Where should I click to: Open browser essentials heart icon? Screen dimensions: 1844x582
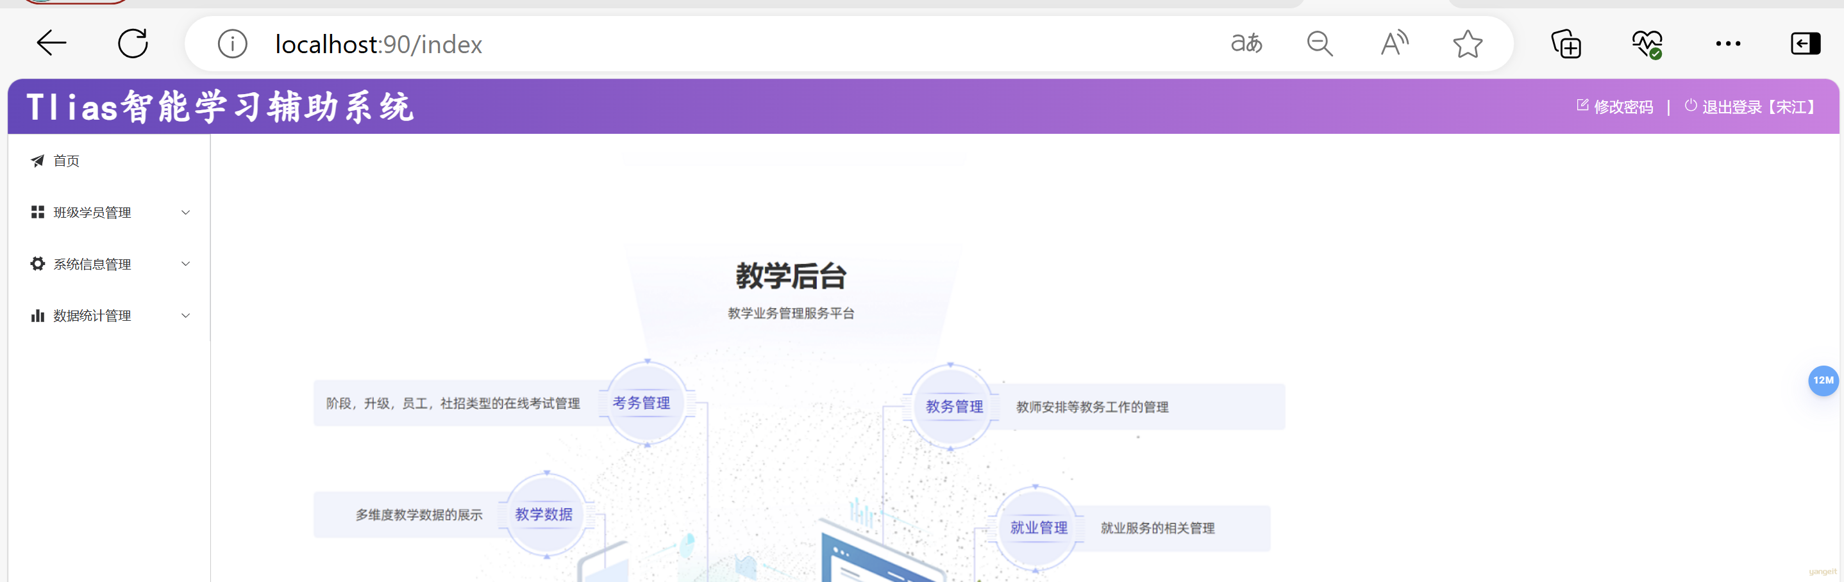click(x=1647, y=44)
